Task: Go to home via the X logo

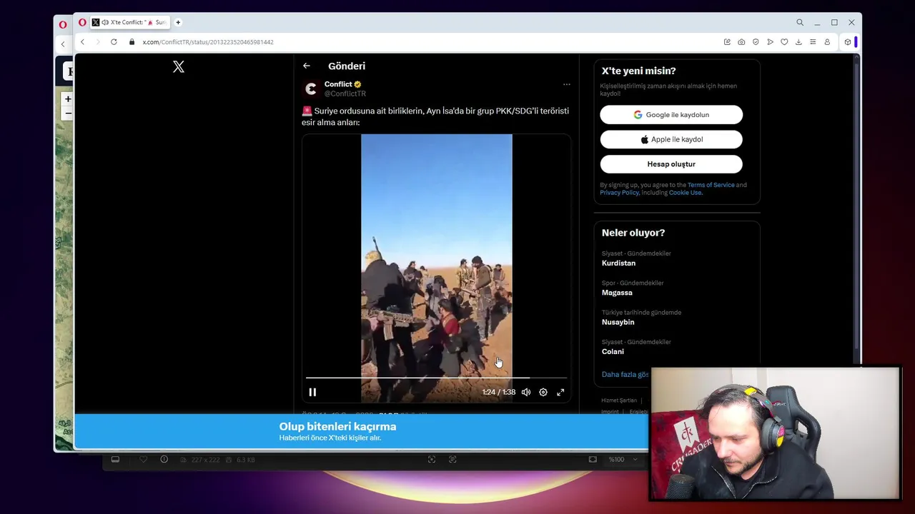Action: pyautogui.click(x=179, y=66)
